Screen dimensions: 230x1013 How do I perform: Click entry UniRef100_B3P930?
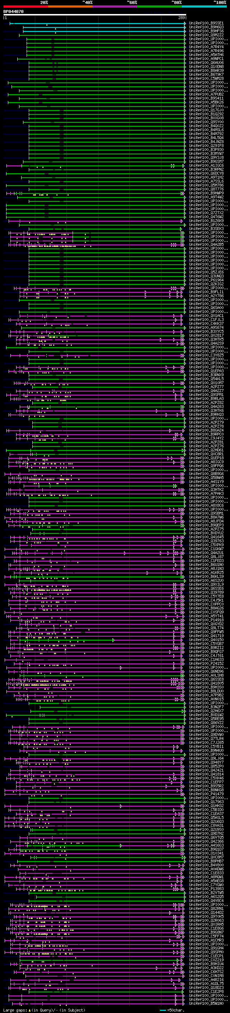coord(206,149)
